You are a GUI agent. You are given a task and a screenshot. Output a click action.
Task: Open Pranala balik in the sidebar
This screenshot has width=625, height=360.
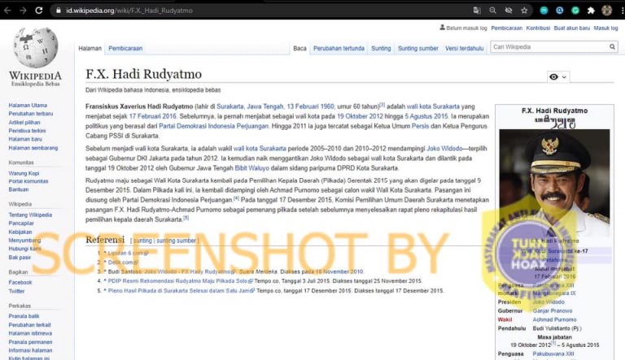24,316
